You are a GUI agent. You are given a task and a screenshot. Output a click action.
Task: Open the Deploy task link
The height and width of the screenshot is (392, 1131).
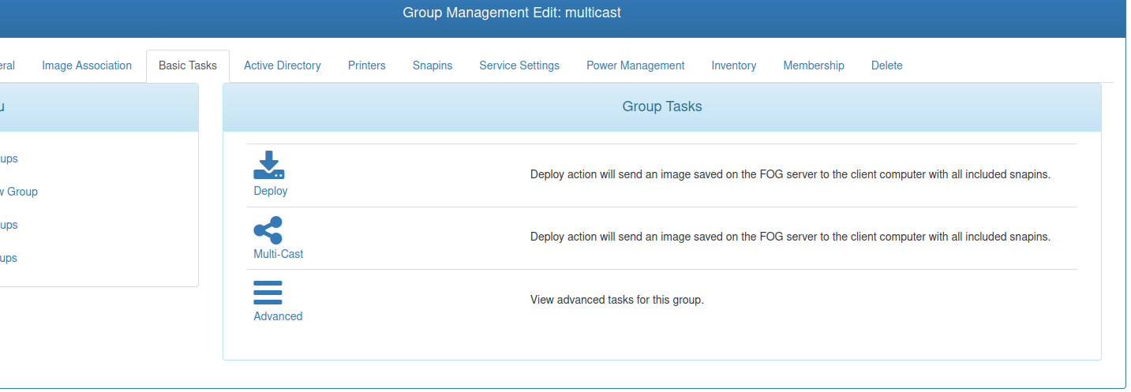tap(270, 191)
